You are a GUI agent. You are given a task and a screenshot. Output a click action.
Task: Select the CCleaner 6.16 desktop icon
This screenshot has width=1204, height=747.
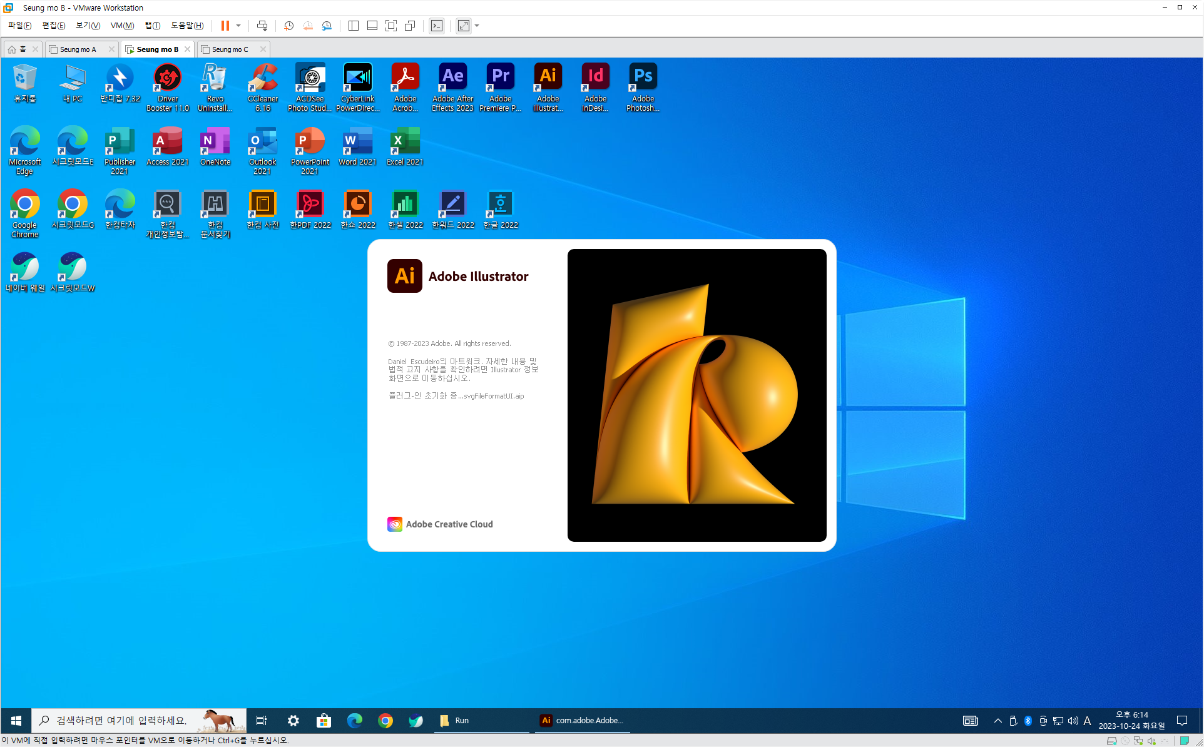[263, 87]
